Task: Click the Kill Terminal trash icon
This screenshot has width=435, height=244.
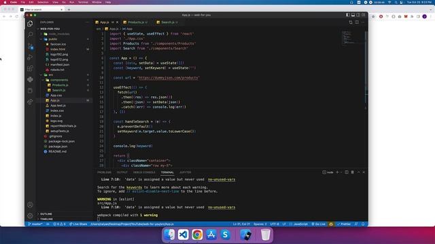Action: pos(352,172)
